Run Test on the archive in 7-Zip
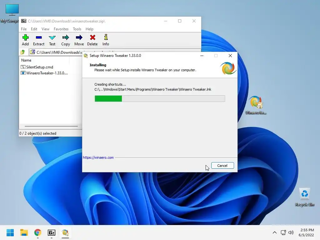 52,40
